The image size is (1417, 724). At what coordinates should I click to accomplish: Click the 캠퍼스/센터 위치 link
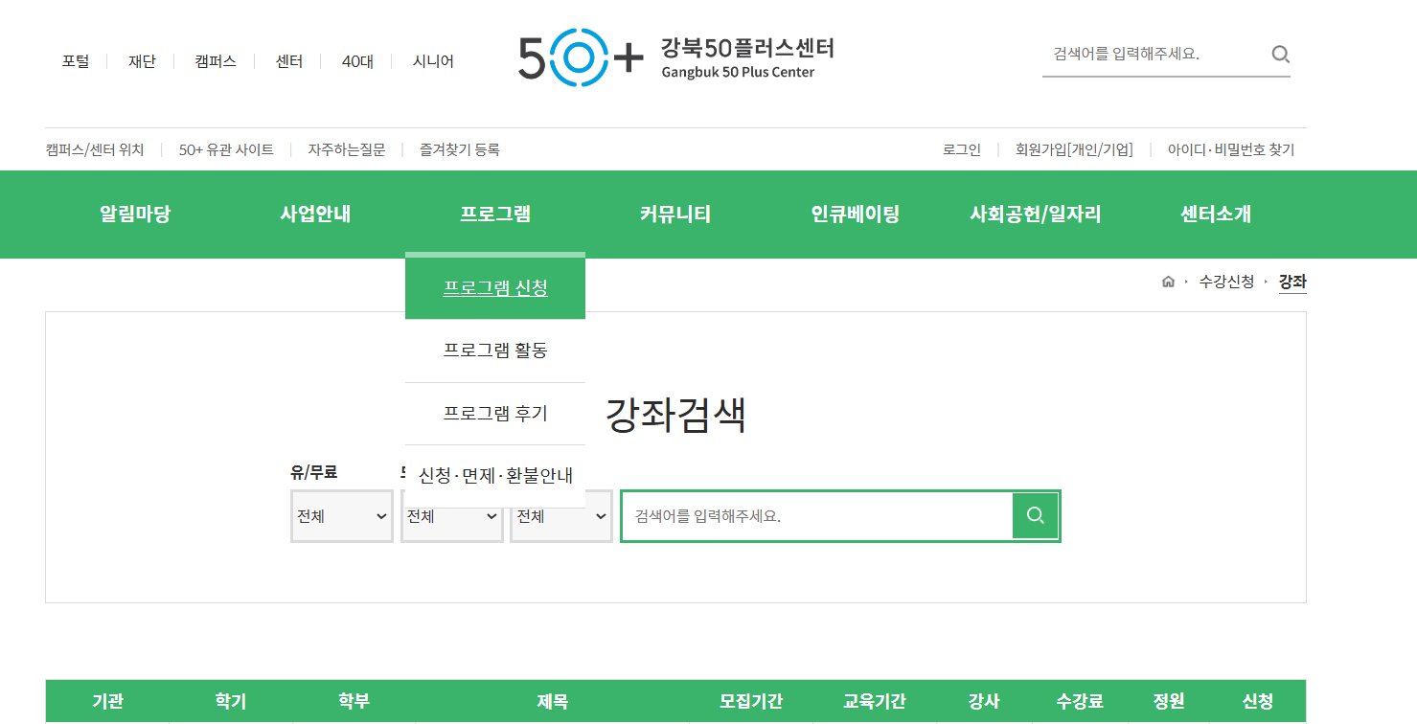[95, 149]
